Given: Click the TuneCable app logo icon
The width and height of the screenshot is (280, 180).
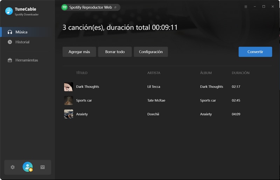Looking at the screenshot, I should click(x=9, y=11).
